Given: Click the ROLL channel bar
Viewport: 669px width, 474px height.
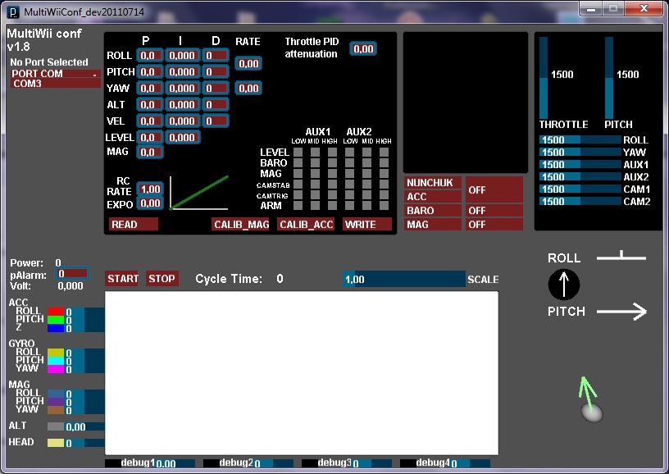Looking at the screenshot, I should click(580, 140).
